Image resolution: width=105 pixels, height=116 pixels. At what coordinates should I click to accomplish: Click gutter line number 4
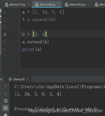point(5,34)
